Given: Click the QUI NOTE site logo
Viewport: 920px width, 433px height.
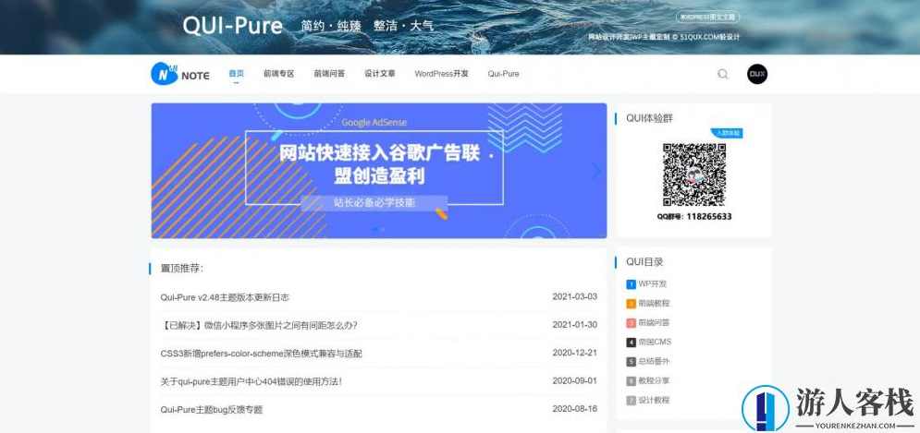Looking at the screenshot, I should pos(180,74).
